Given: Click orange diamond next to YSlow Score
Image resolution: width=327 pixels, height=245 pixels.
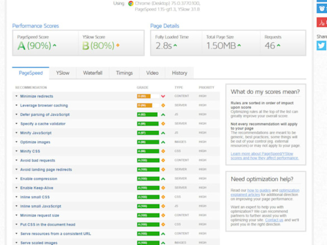Looking at the screenshot, I should [x=118, y=45].
